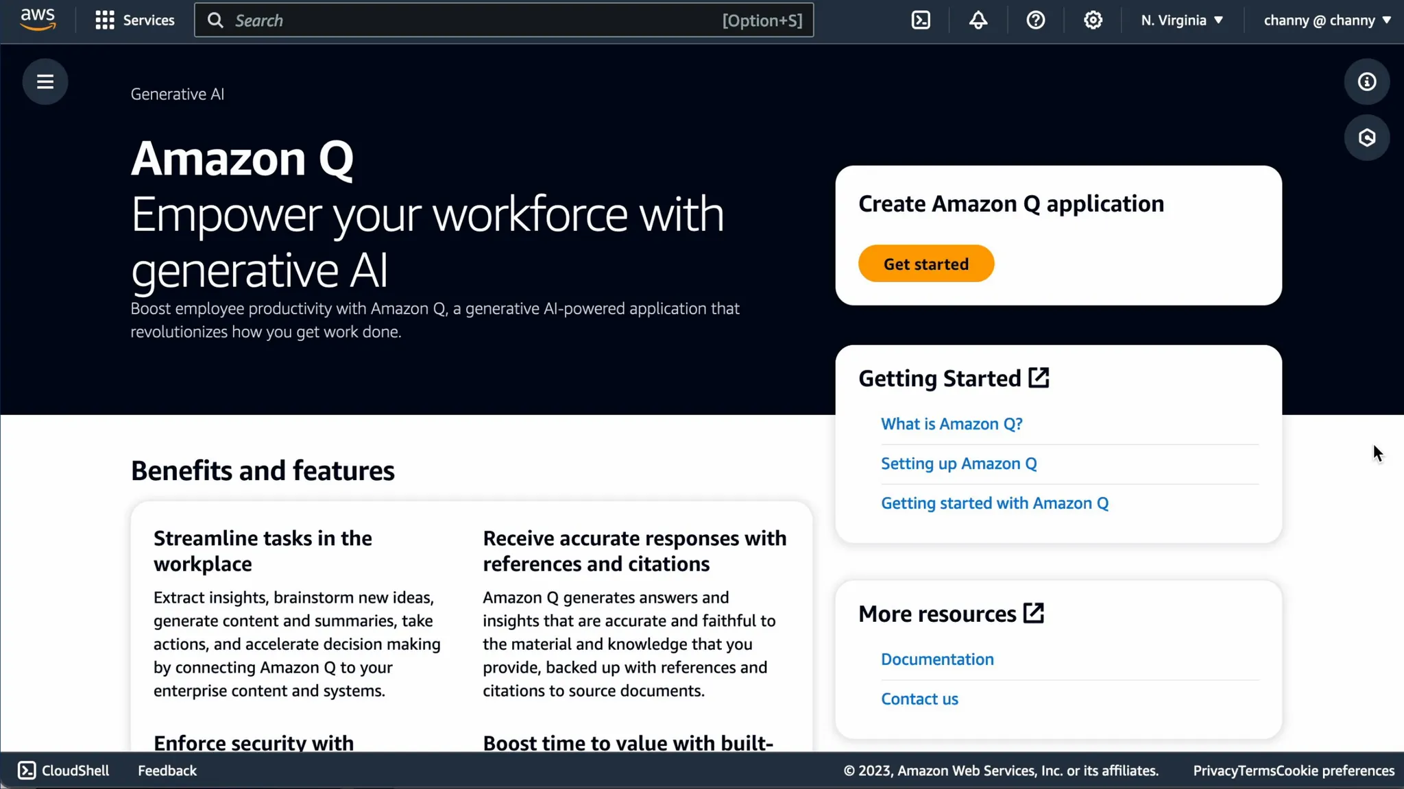Image resolution: width=1404 pixels, height=789 pixels.
Task: Open the Setting up Amazon Q link
Action: [958, 464]
